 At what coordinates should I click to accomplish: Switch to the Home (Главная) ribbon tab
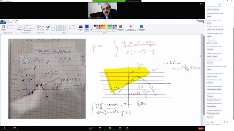[x=10, y=23]
